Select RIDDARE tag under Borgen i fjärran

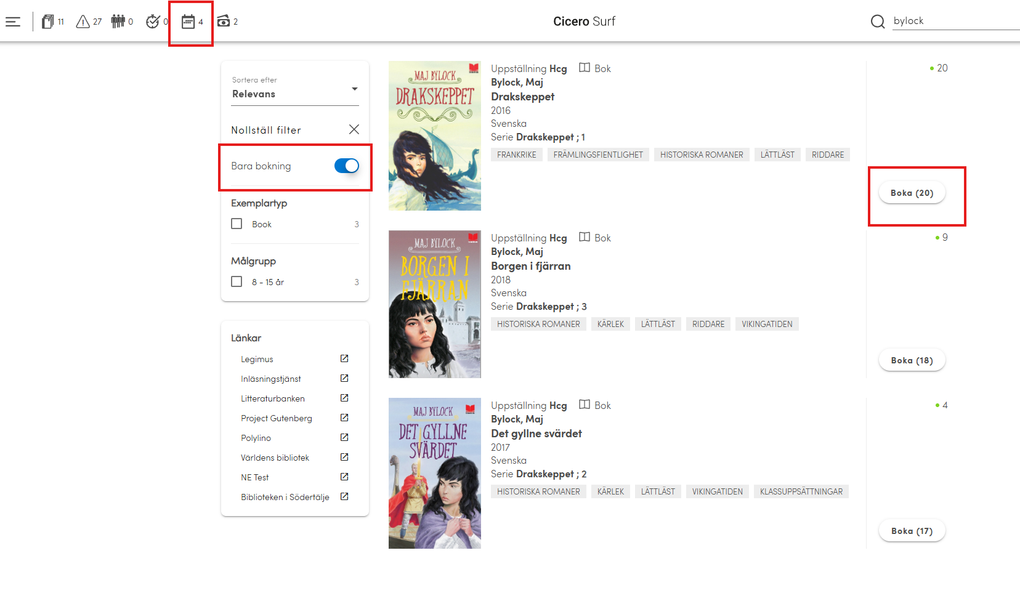[x=708, y=324]
